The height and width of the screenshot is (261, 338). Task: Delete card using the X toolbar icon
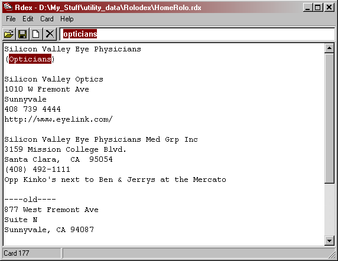(x=50, y=34)
